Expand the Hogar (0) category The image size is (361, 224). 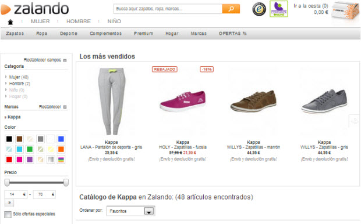[18, 96]
